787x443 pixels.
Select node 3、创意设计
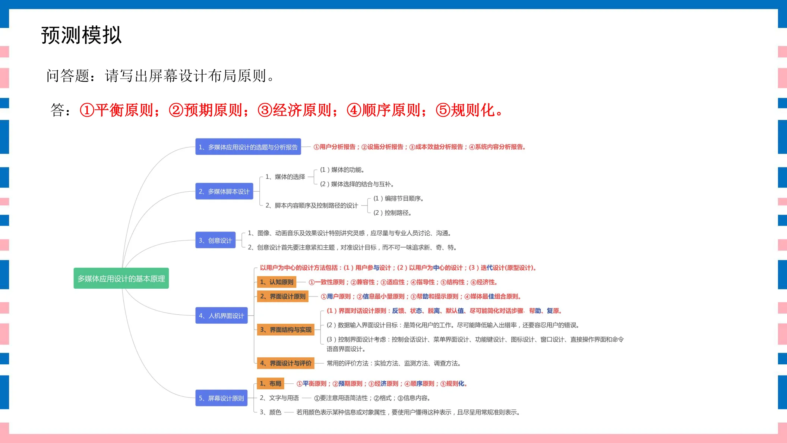click(x=215, y=240)
